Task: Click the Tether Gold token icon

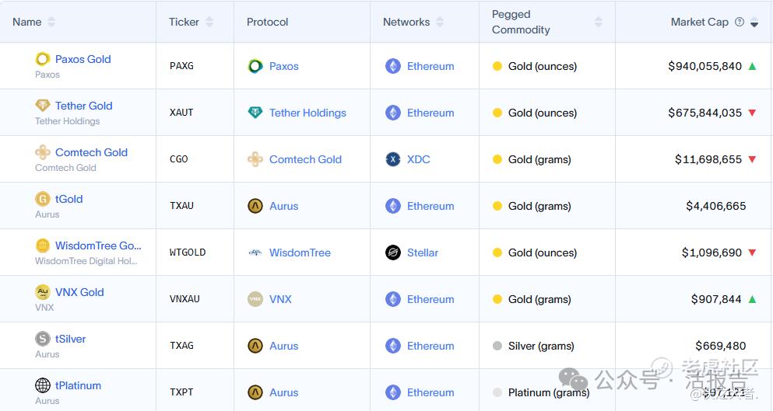Action: [x=43, y=106]
